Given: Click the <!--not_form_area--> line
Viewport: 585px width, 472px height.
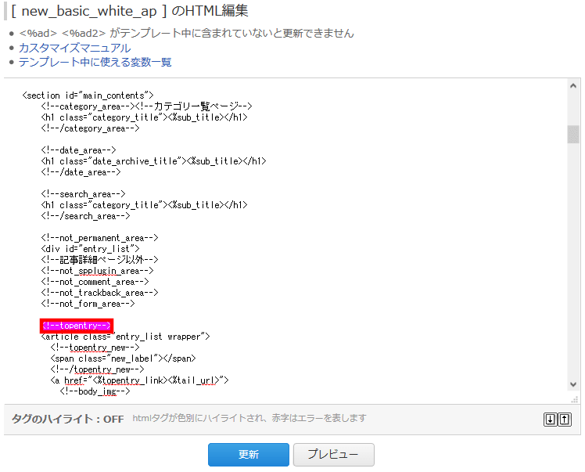Looking at the screenshot, I should click(x=88, y=304).
